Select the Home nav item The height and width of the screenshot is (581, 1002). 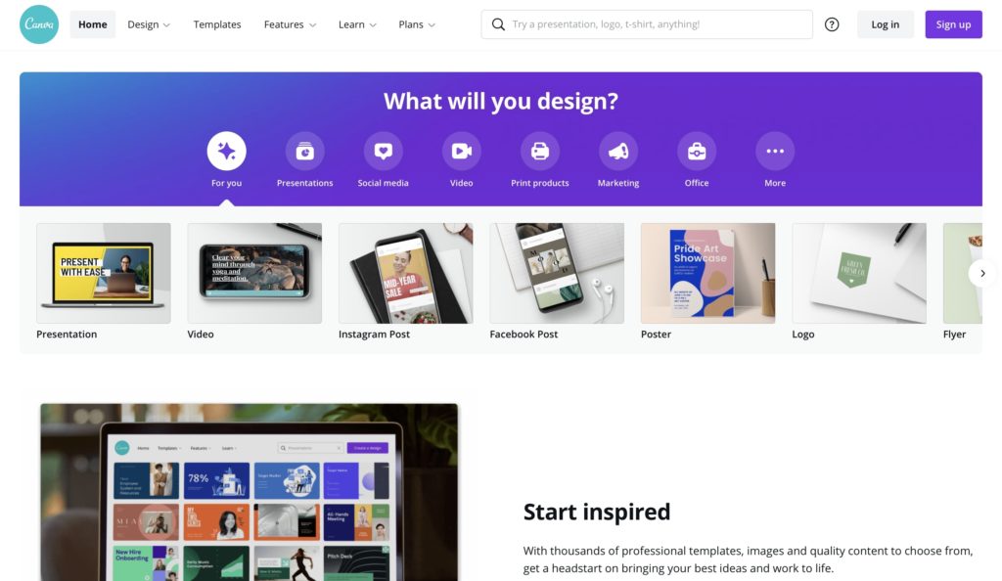click(93, 24)
